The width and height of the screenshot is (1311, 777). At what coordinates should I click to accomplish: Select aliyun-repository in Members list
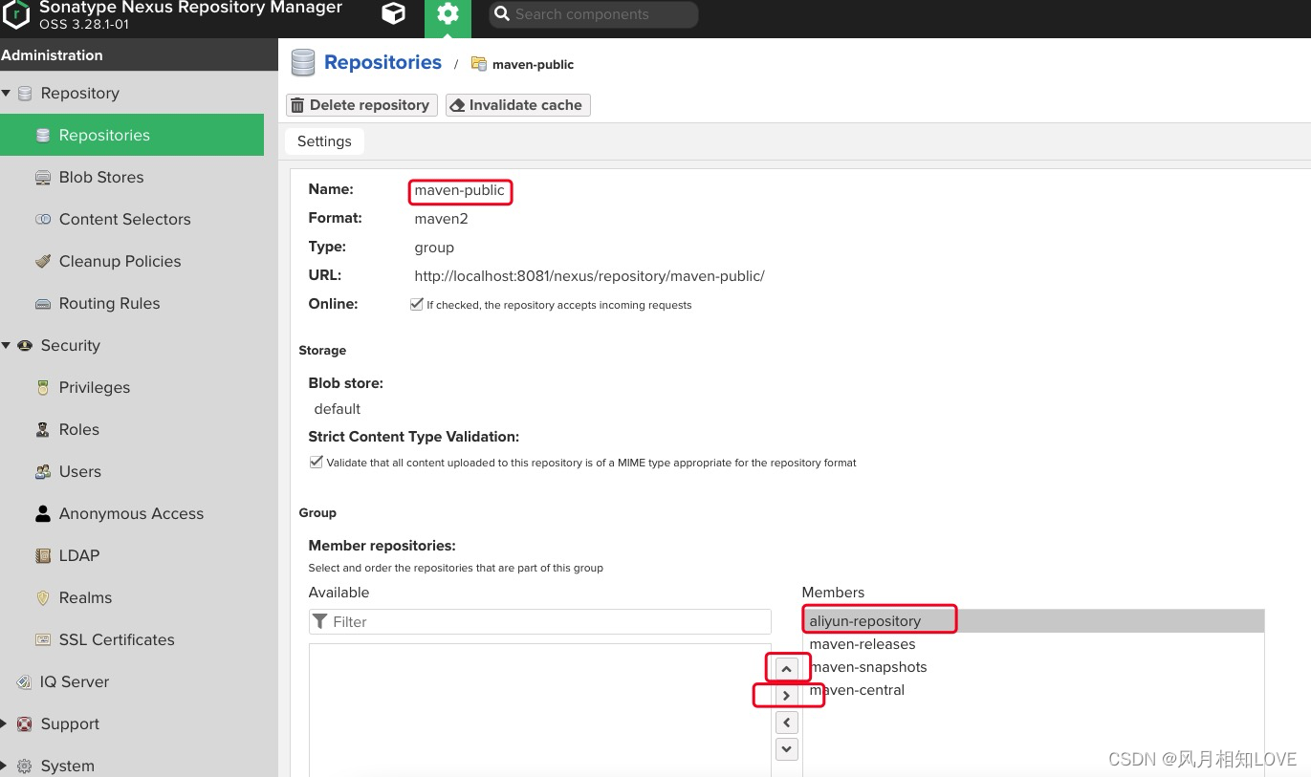tap(1033, 621)
